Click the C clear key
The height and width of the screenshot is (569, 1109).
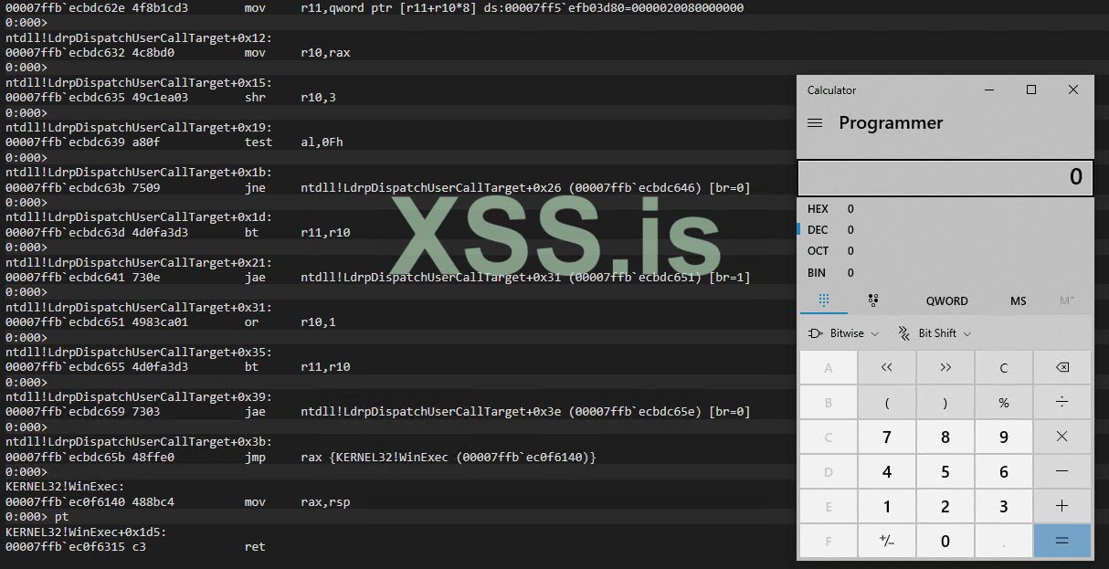coord(1003,368)
